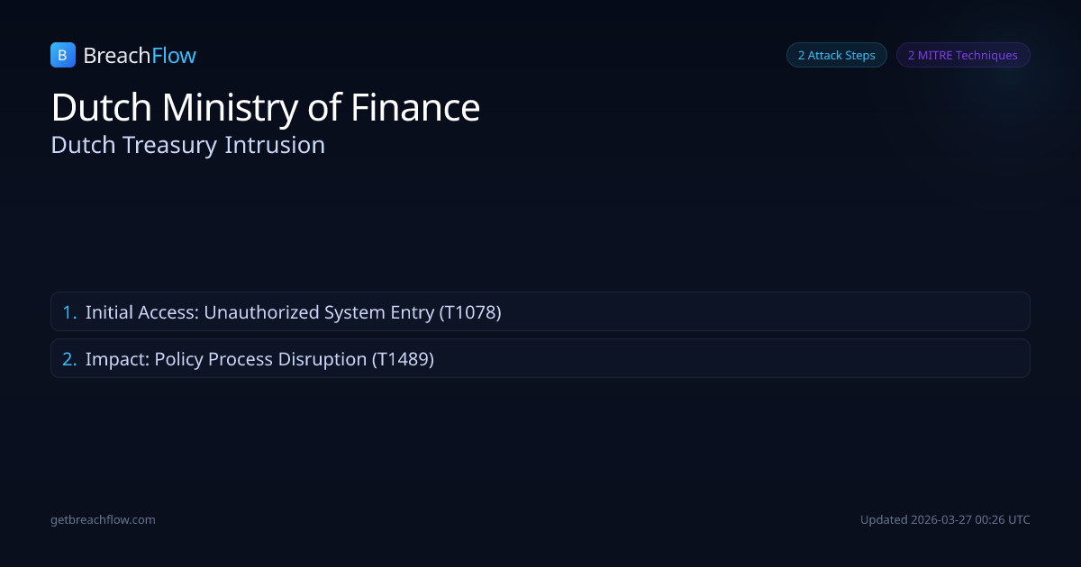Click the Dutch Treasury Intrusion subtitle
1081x567 pixels.
187,145
